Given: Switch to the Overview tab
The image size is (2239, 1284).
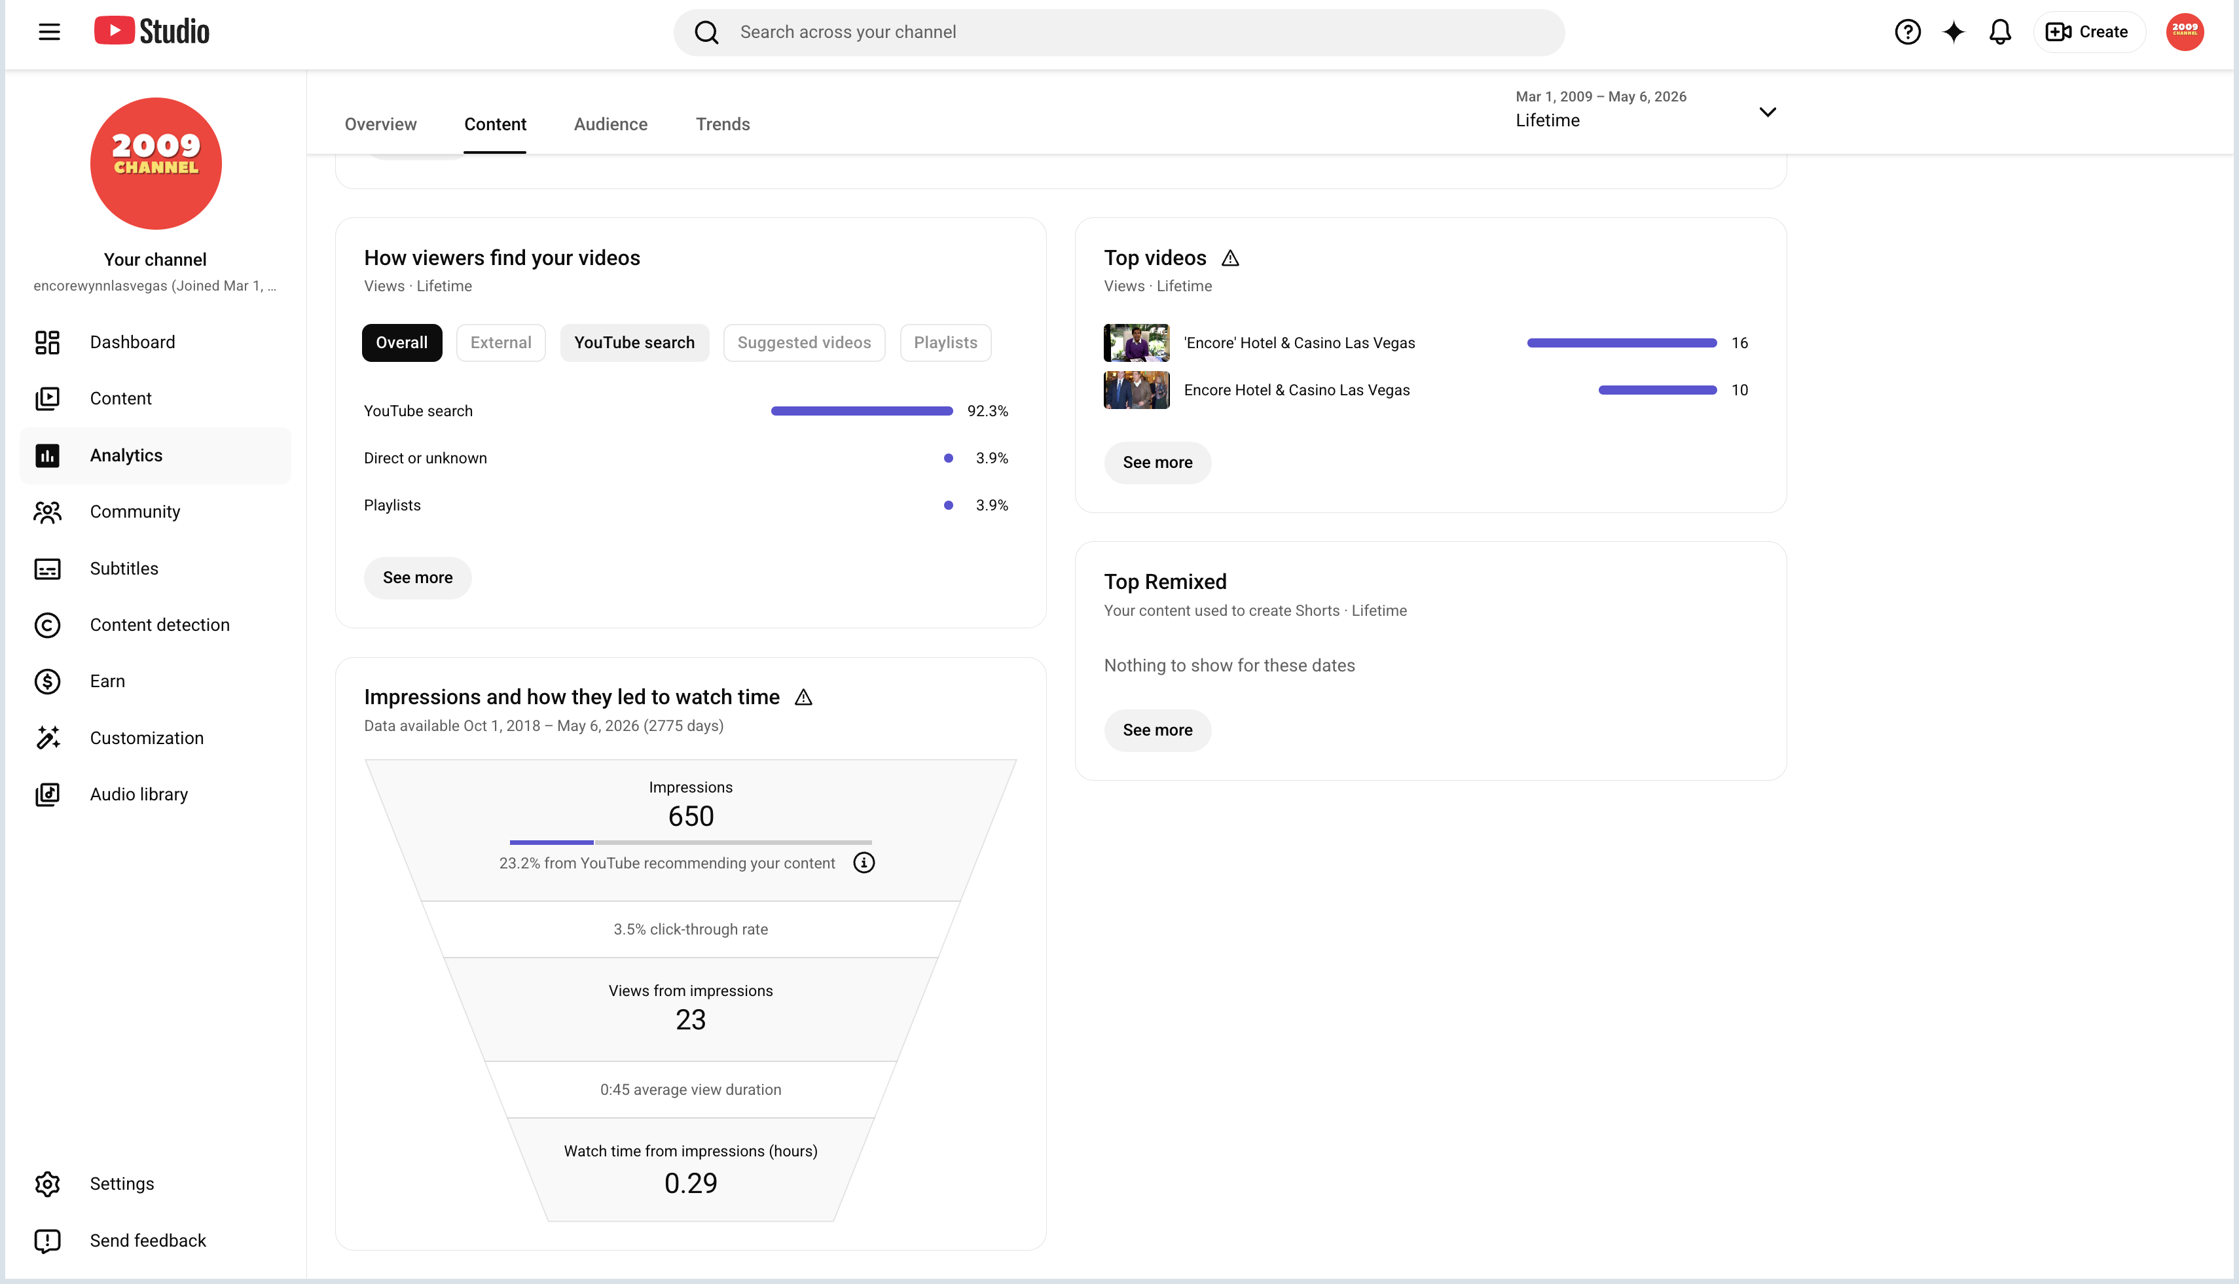Looking at the screenshot, I should [381, 124].
